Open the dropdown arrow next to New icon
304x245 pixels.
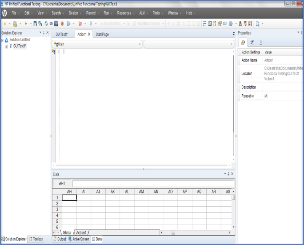click(10, 24)
